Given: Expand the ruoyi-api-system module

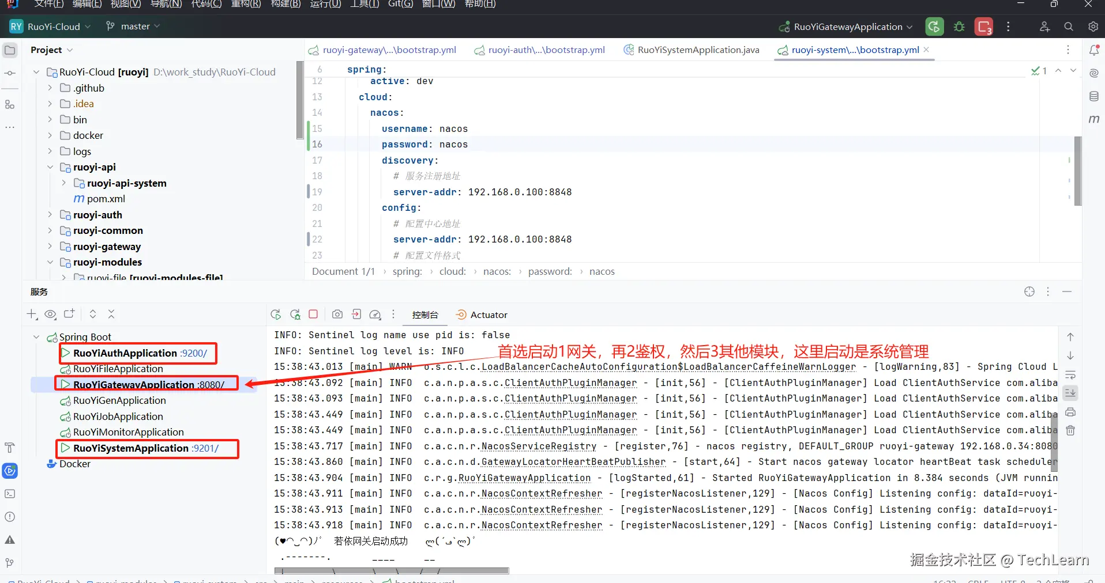Looking at the screenshot, I should click(63, 183).
